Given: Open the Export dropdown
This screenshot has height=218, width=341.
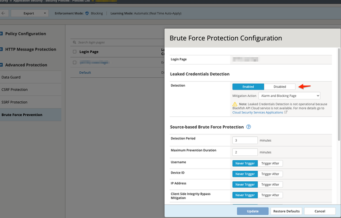Looking at the screenshot, I should click(30, 13).
